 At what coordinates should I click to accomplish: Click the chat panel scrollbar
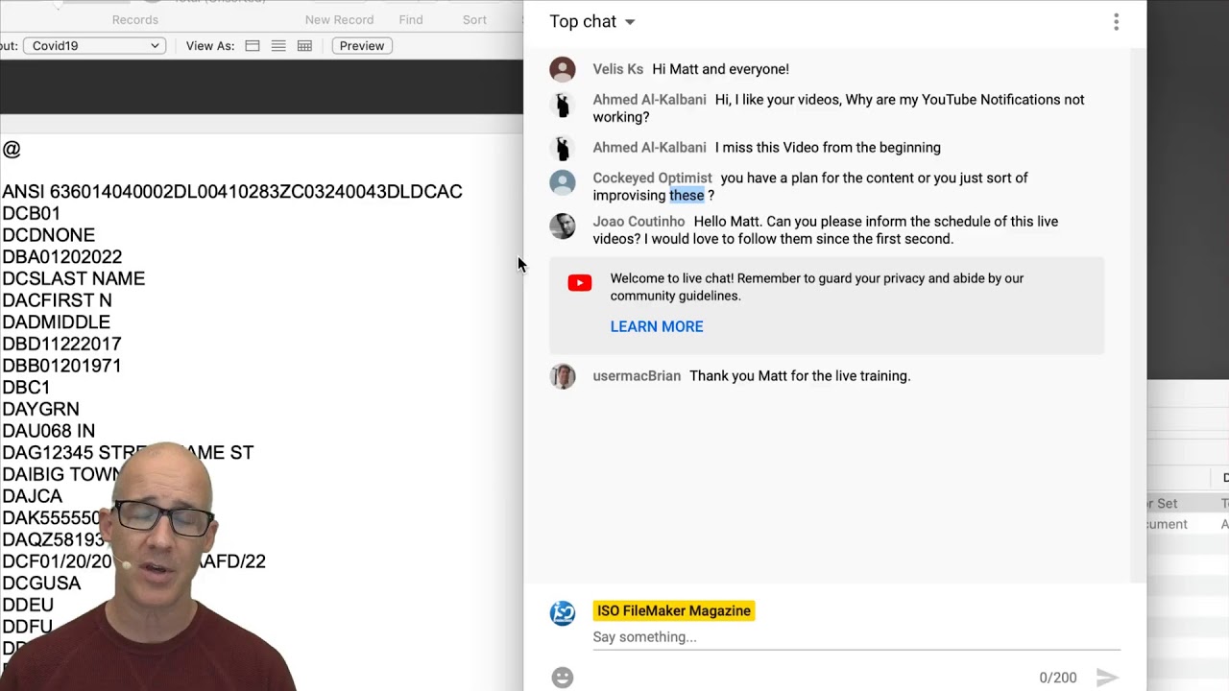(1139, 314)
